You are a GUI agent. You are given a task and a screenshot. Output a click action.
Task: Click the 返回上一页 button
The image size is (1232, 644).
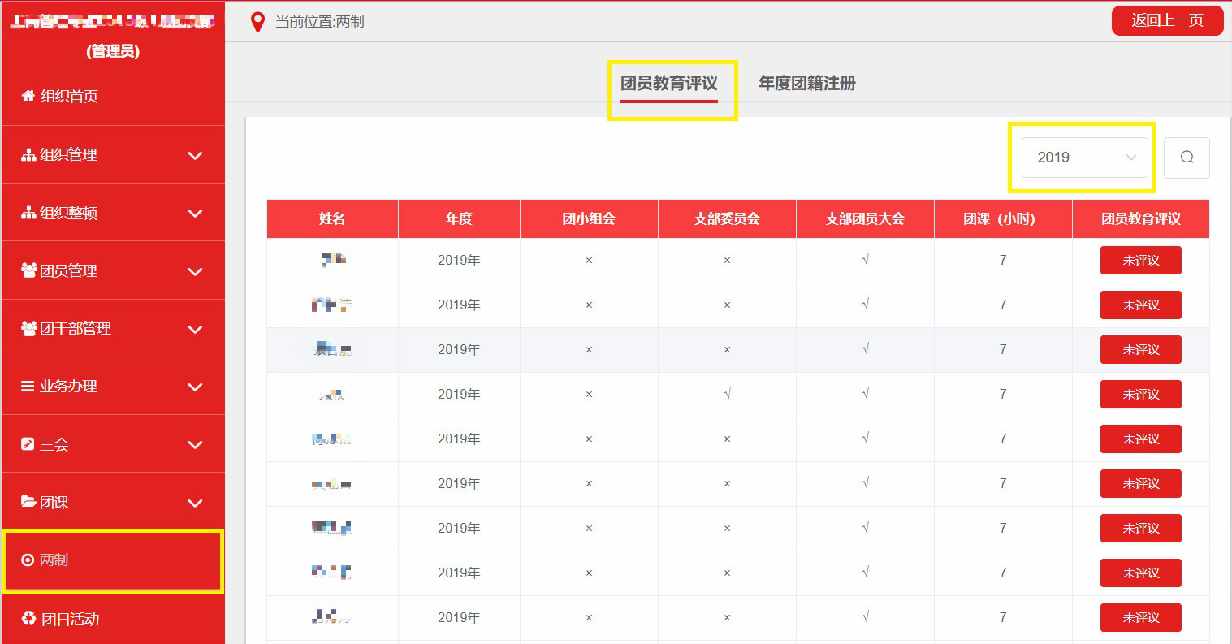pos(1167,20)
